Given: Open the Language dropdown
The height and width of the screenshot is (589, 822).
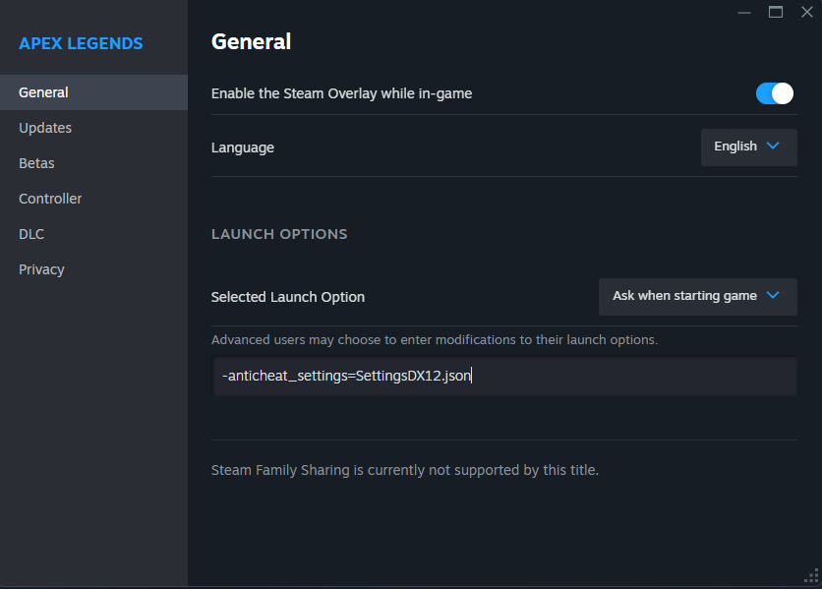Looking at the screenshot, I should coord(748,147).
